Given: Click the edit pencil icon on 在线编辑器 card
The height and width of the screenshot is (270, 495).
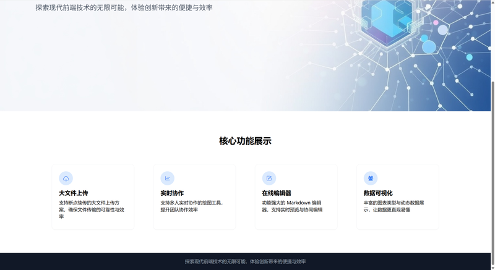Looking at the screenshot, I should click(x=269, y=179).
